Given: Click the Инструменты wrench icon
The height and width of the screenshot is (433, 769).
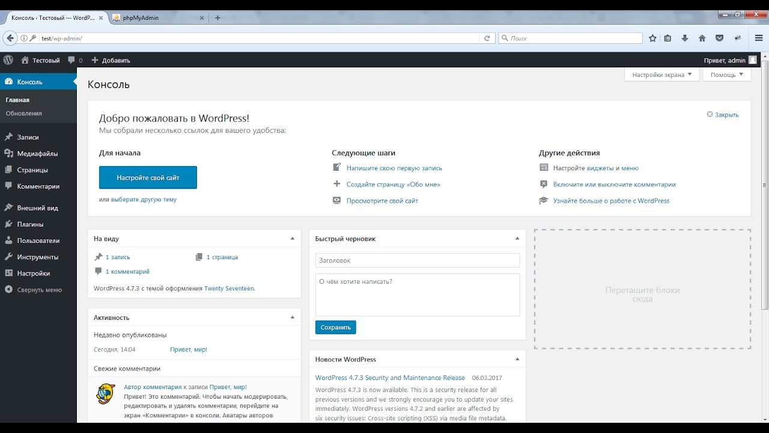Looking at the screenshot, I should pyautogui.click(x=8, y=257).
